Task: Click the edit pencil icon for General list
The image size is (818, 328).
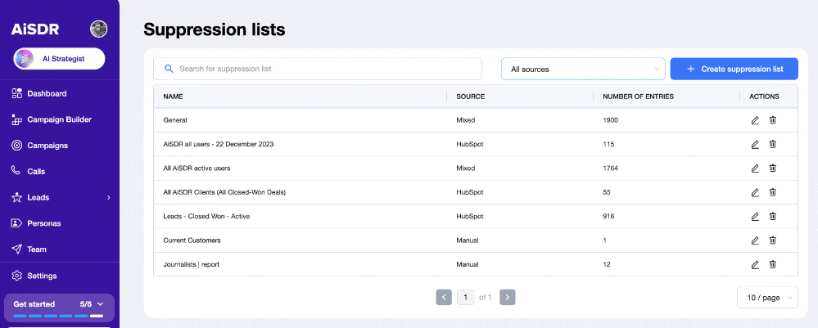Action: point(755,120)
